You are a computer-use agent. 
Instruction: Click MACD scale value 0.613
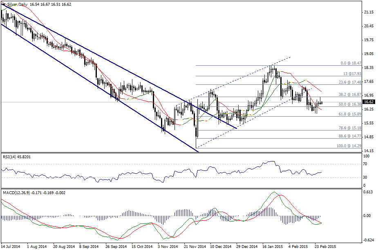pyautogui.click(x=368, y=192)
